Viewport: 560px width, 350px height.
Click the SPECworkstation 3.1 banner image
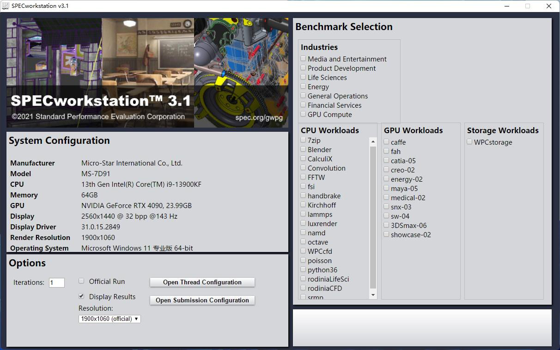[x=147, y=73]
